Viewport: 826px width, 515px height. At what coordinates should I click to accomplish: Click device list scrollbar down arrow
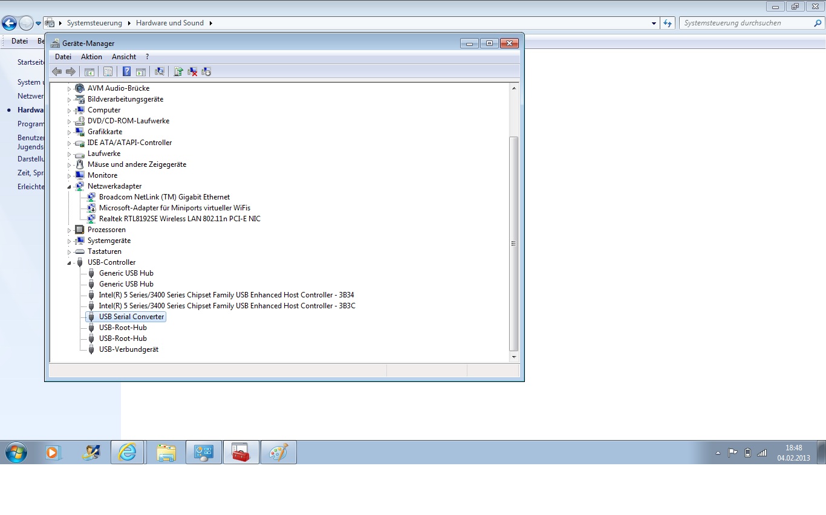(514, 357)
